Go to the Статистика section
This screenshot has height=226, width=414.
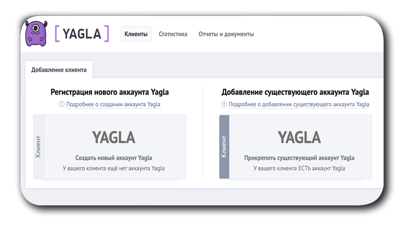173,34
